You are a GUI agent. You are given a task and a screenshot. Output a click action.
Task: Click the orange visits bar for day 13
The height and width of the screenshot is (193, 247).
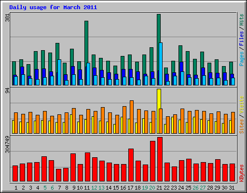(x=103, y=120)
